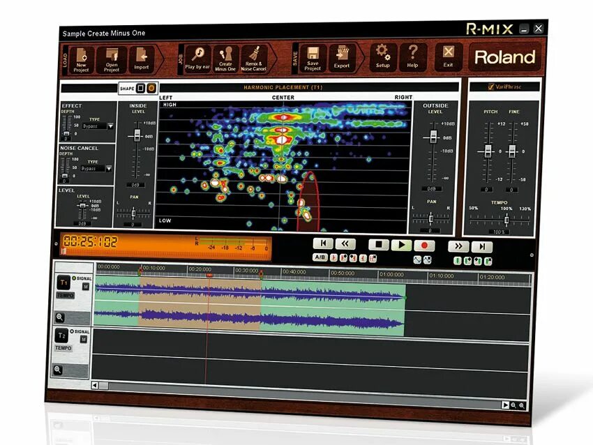Image resolution: width=593 pixels, height=445 pixels.
Task: Click the NOISE CANCEL TYPE Bypass field
Action: click(93, 168)
